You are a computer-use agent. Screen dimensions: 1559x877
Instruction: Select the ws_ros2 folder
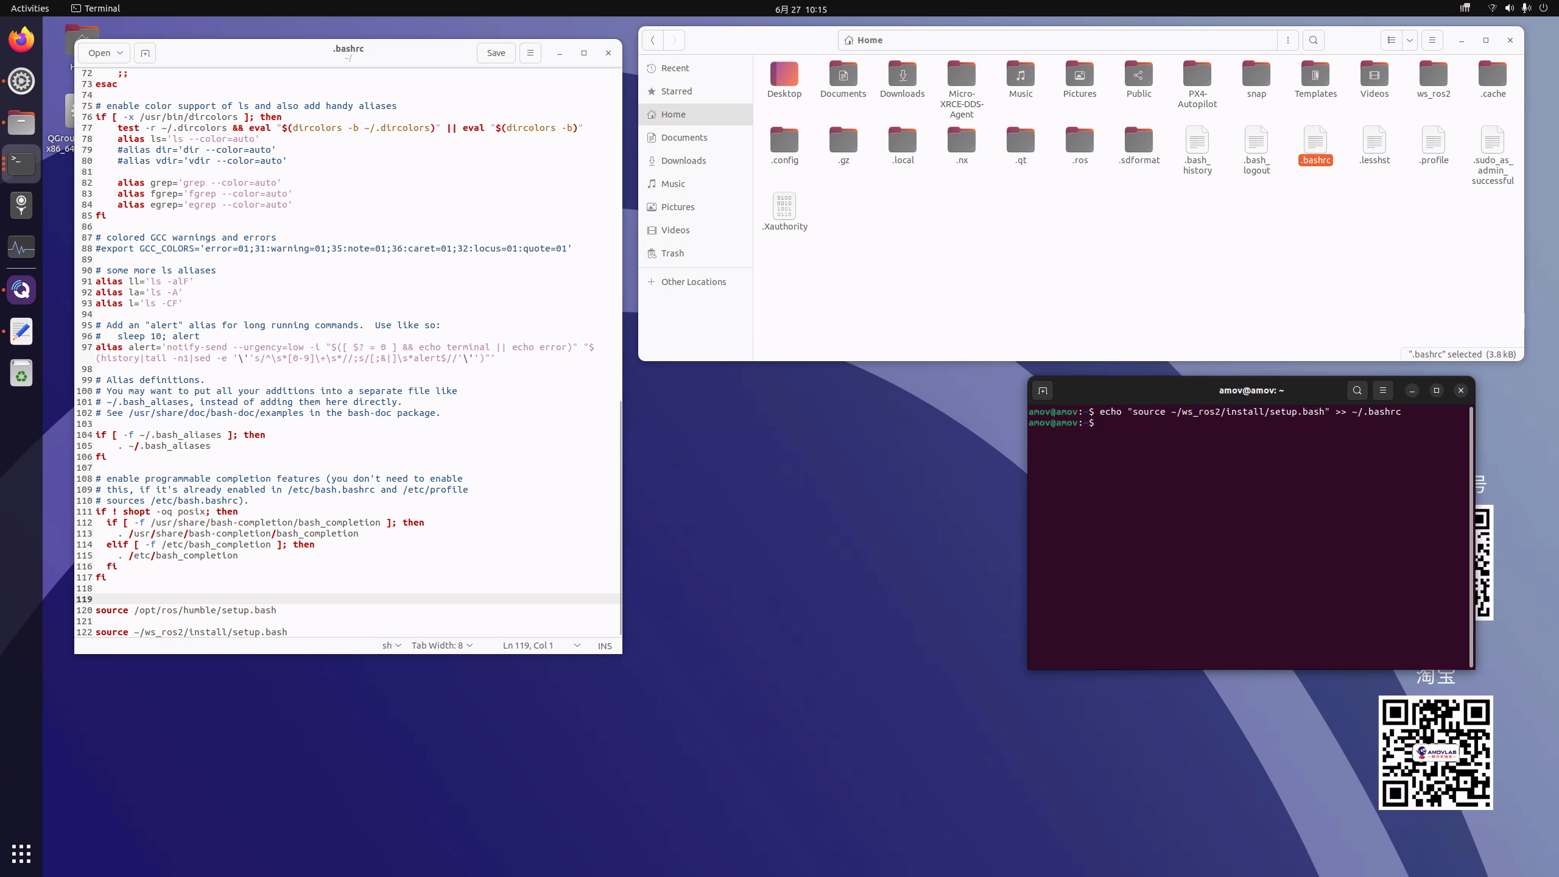coord(1434,79)
